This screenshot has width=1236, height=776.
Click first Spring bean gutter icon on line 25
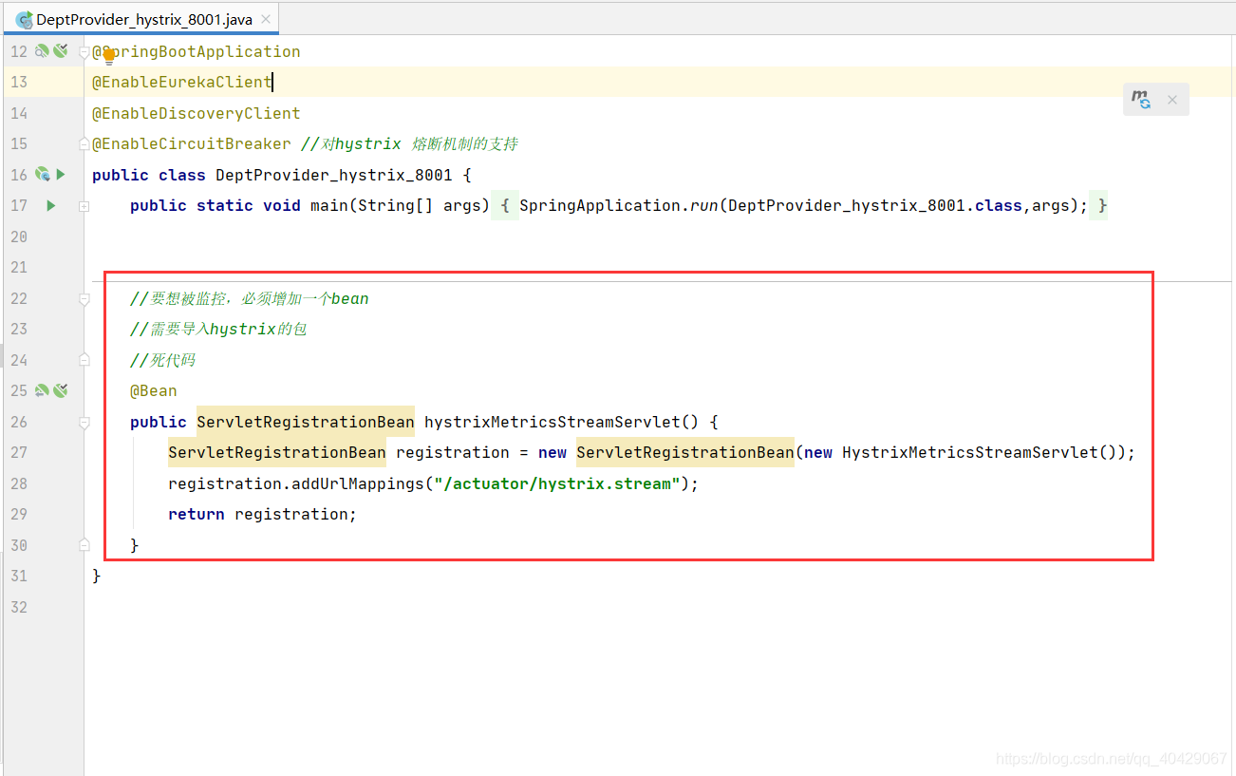click(x=42, y=390)
